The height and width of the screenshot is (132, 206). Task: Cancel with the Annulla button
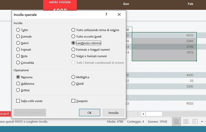113,112
